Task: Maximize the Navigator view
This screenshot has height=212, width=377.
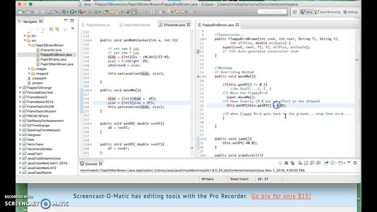Action: tap(72, 21)
